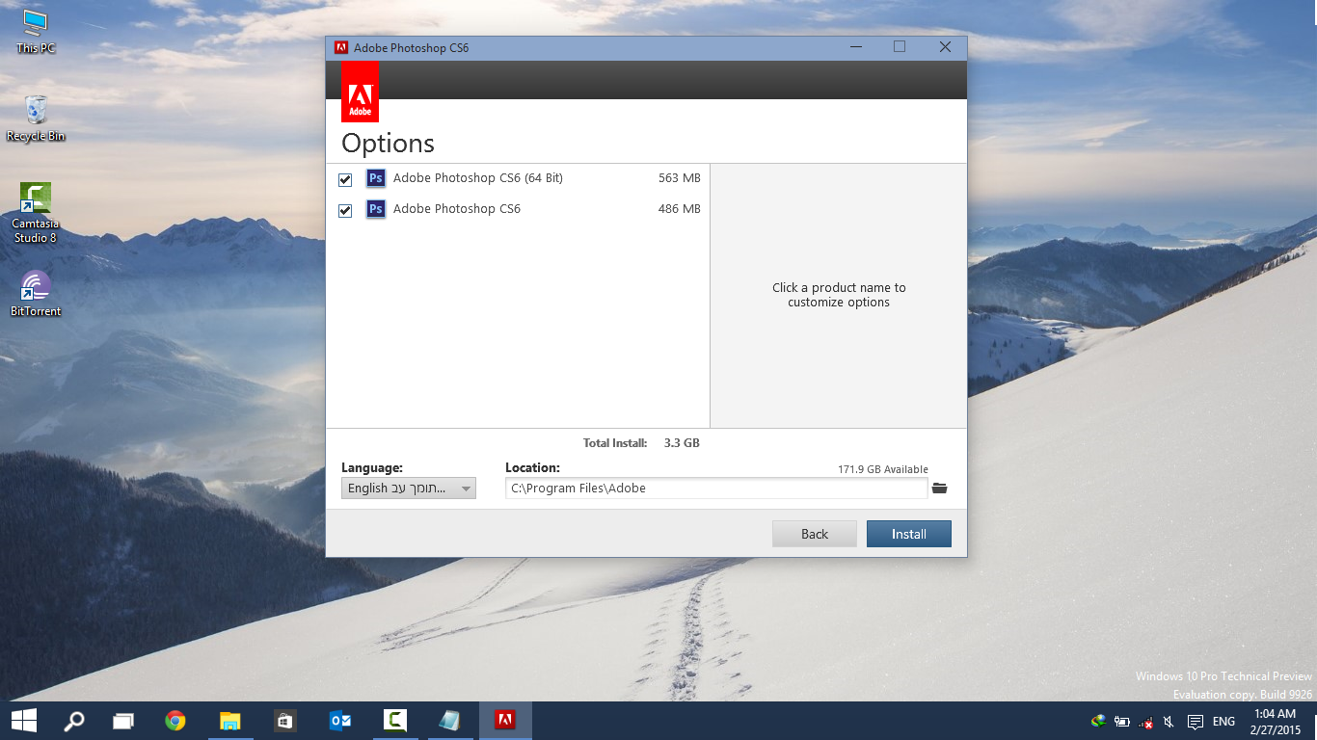1317x740 pixels.
Task: Select BitTorrent desktop shortcut
Action: tap(36, 293)
